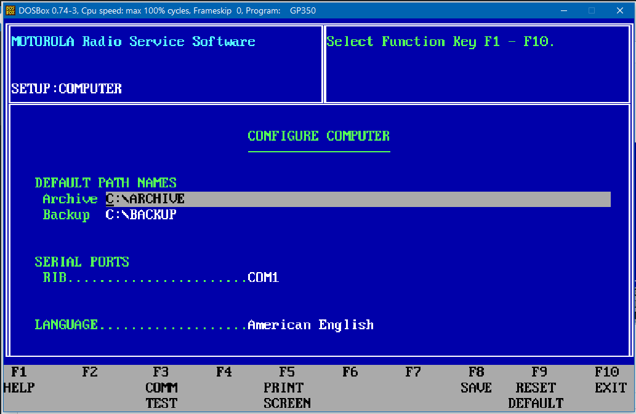Click the SERIAL PORTS section label

point(82,262)
